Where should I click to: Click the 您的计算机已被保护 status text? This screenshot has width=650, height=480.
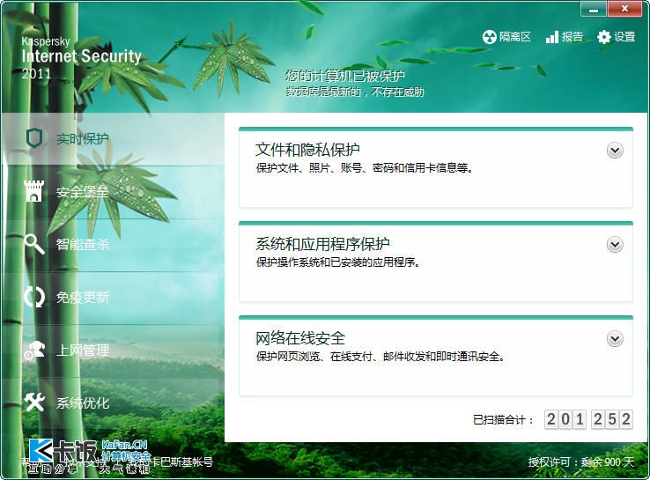(345, 76)
